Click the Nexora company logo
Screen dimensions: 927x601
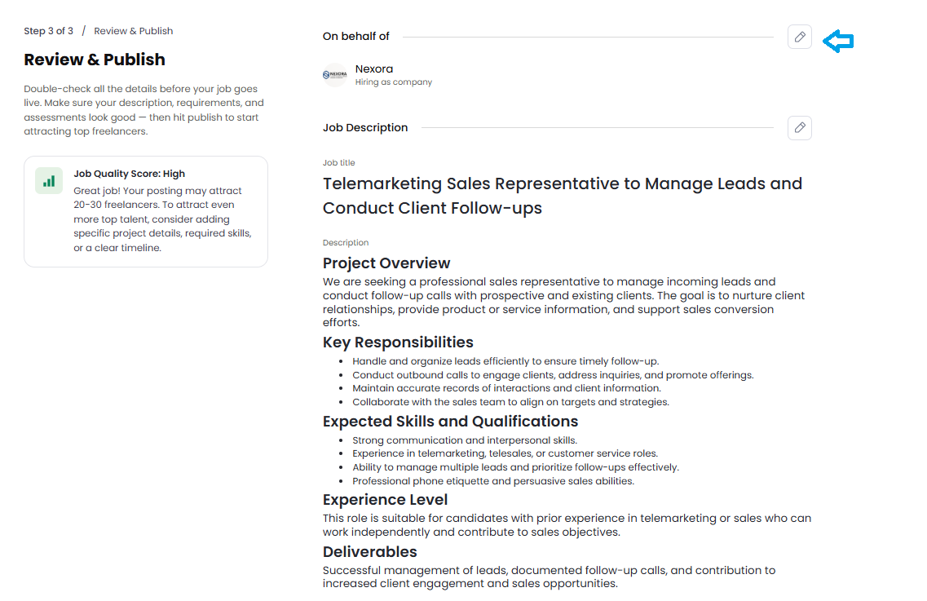(335, 75)
